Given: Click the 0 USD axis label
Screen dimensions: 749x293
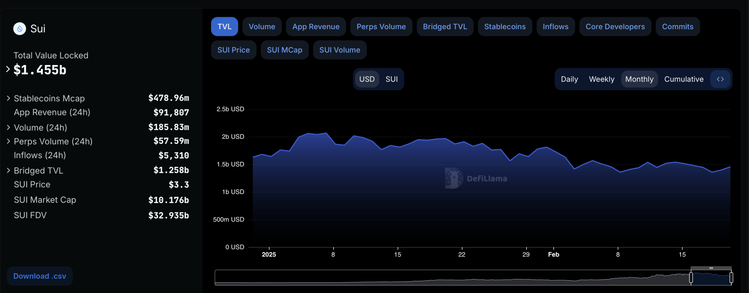Looking at the screenshot, I should [235, 247].
